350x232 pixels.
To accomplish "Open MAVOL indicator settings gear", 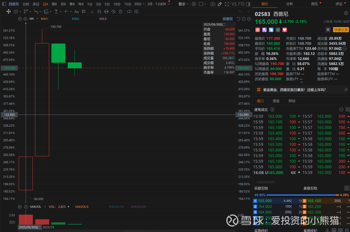I will [x=20, y=207].
